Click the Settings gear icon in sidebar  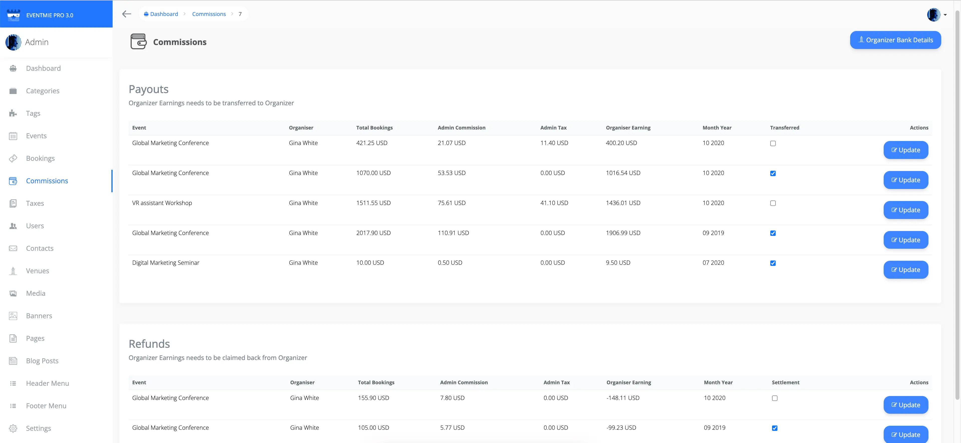pyautogui.click(x=13, y=428)
